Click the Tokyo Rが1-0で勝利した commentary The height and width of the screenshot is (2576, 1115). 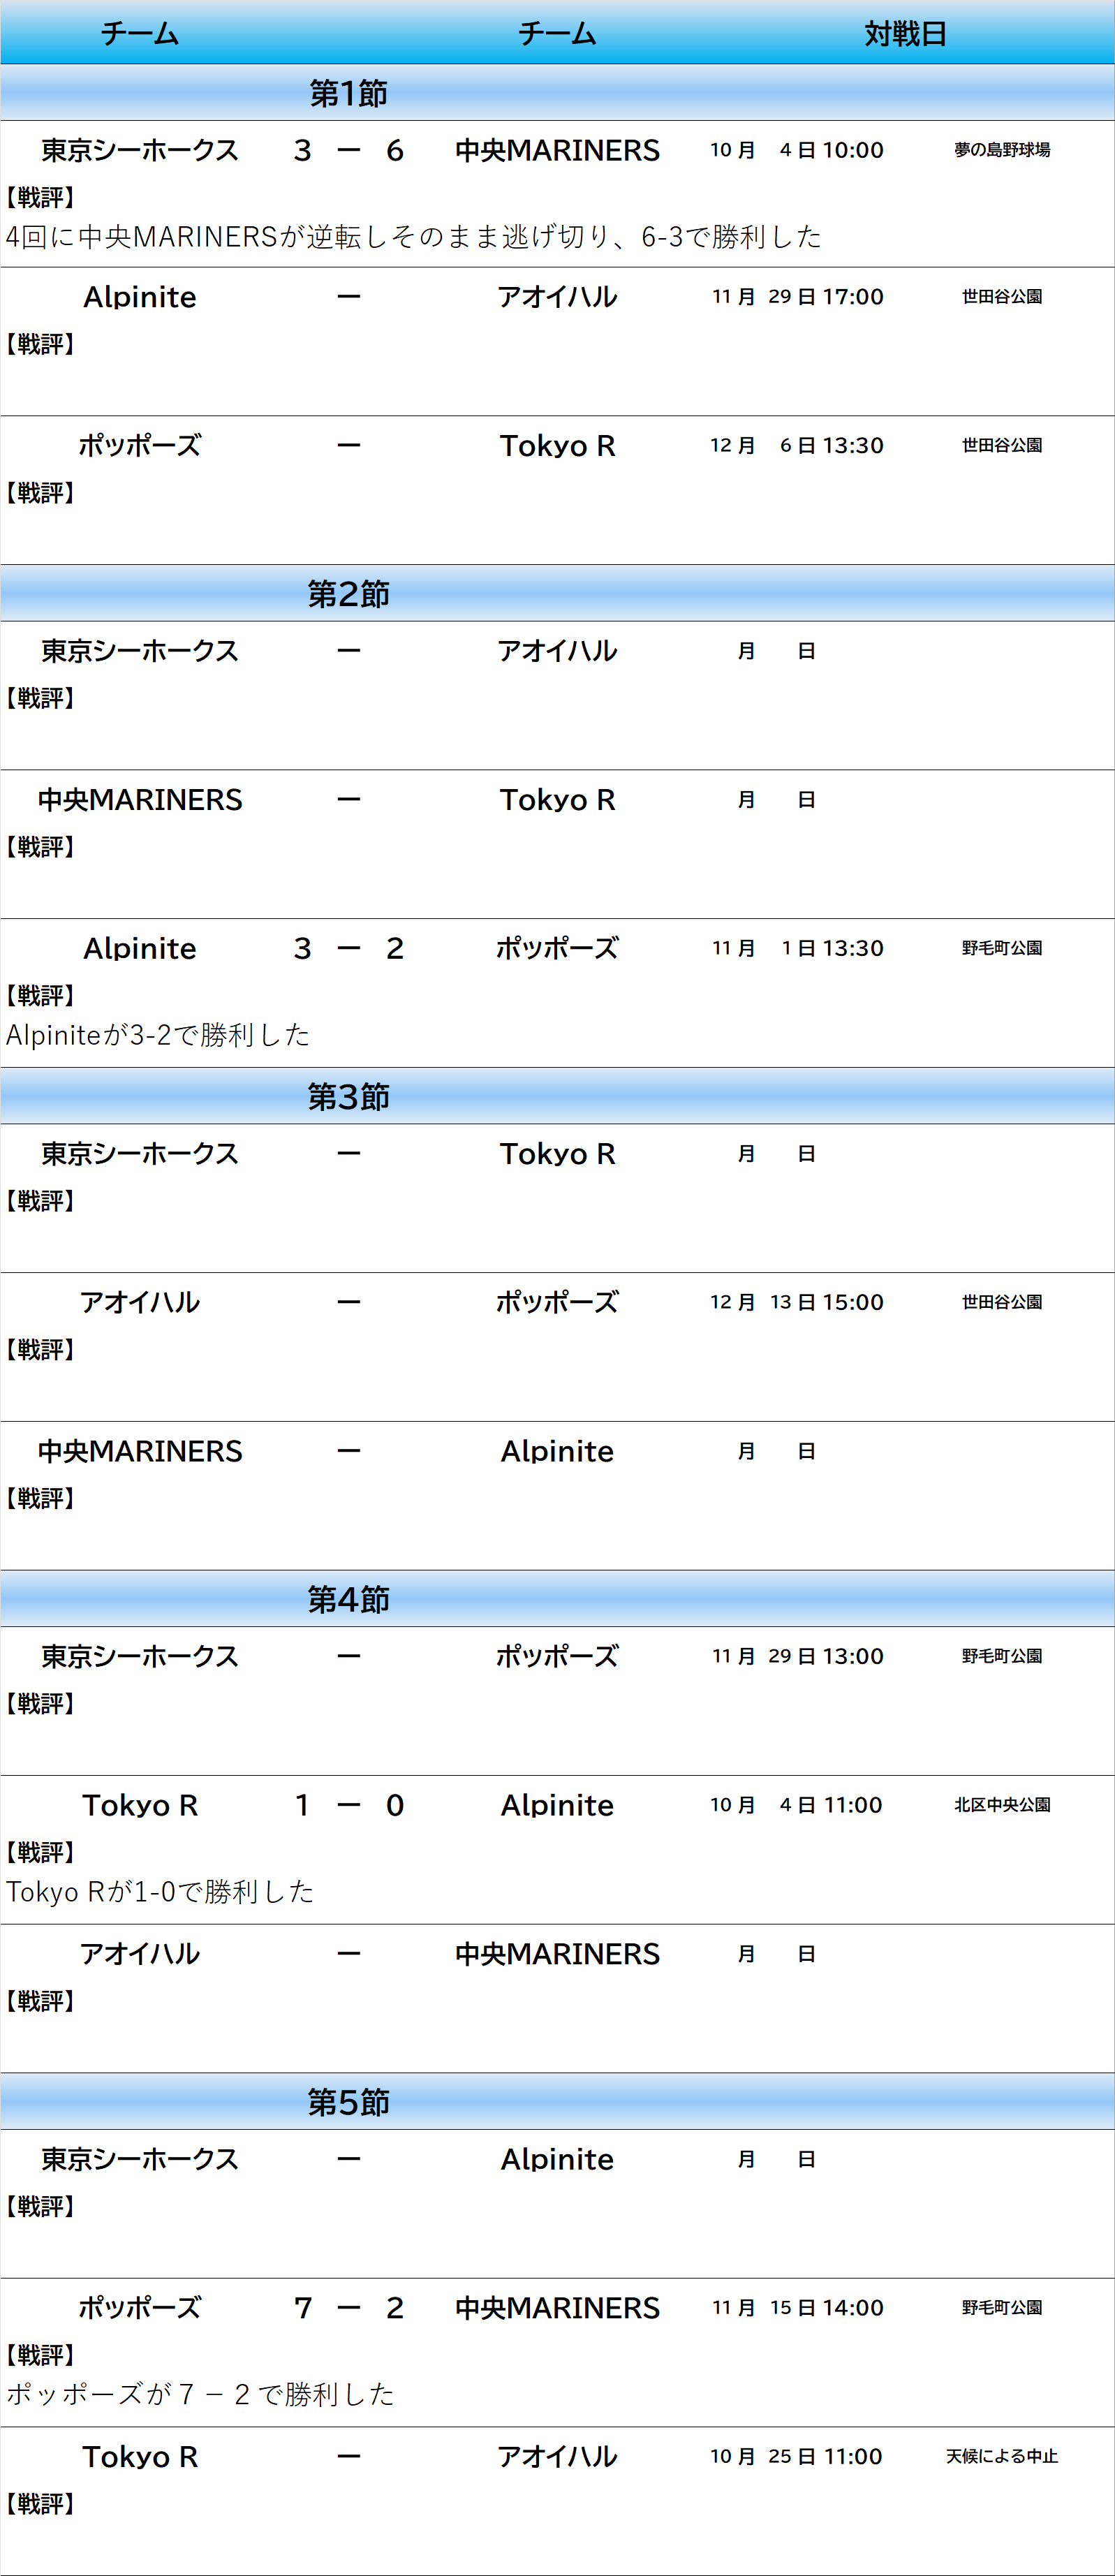pos(160,1892)
